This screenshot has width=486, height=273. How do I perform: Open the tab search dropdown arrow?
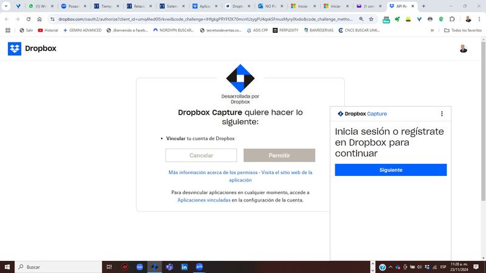point(6,6)
